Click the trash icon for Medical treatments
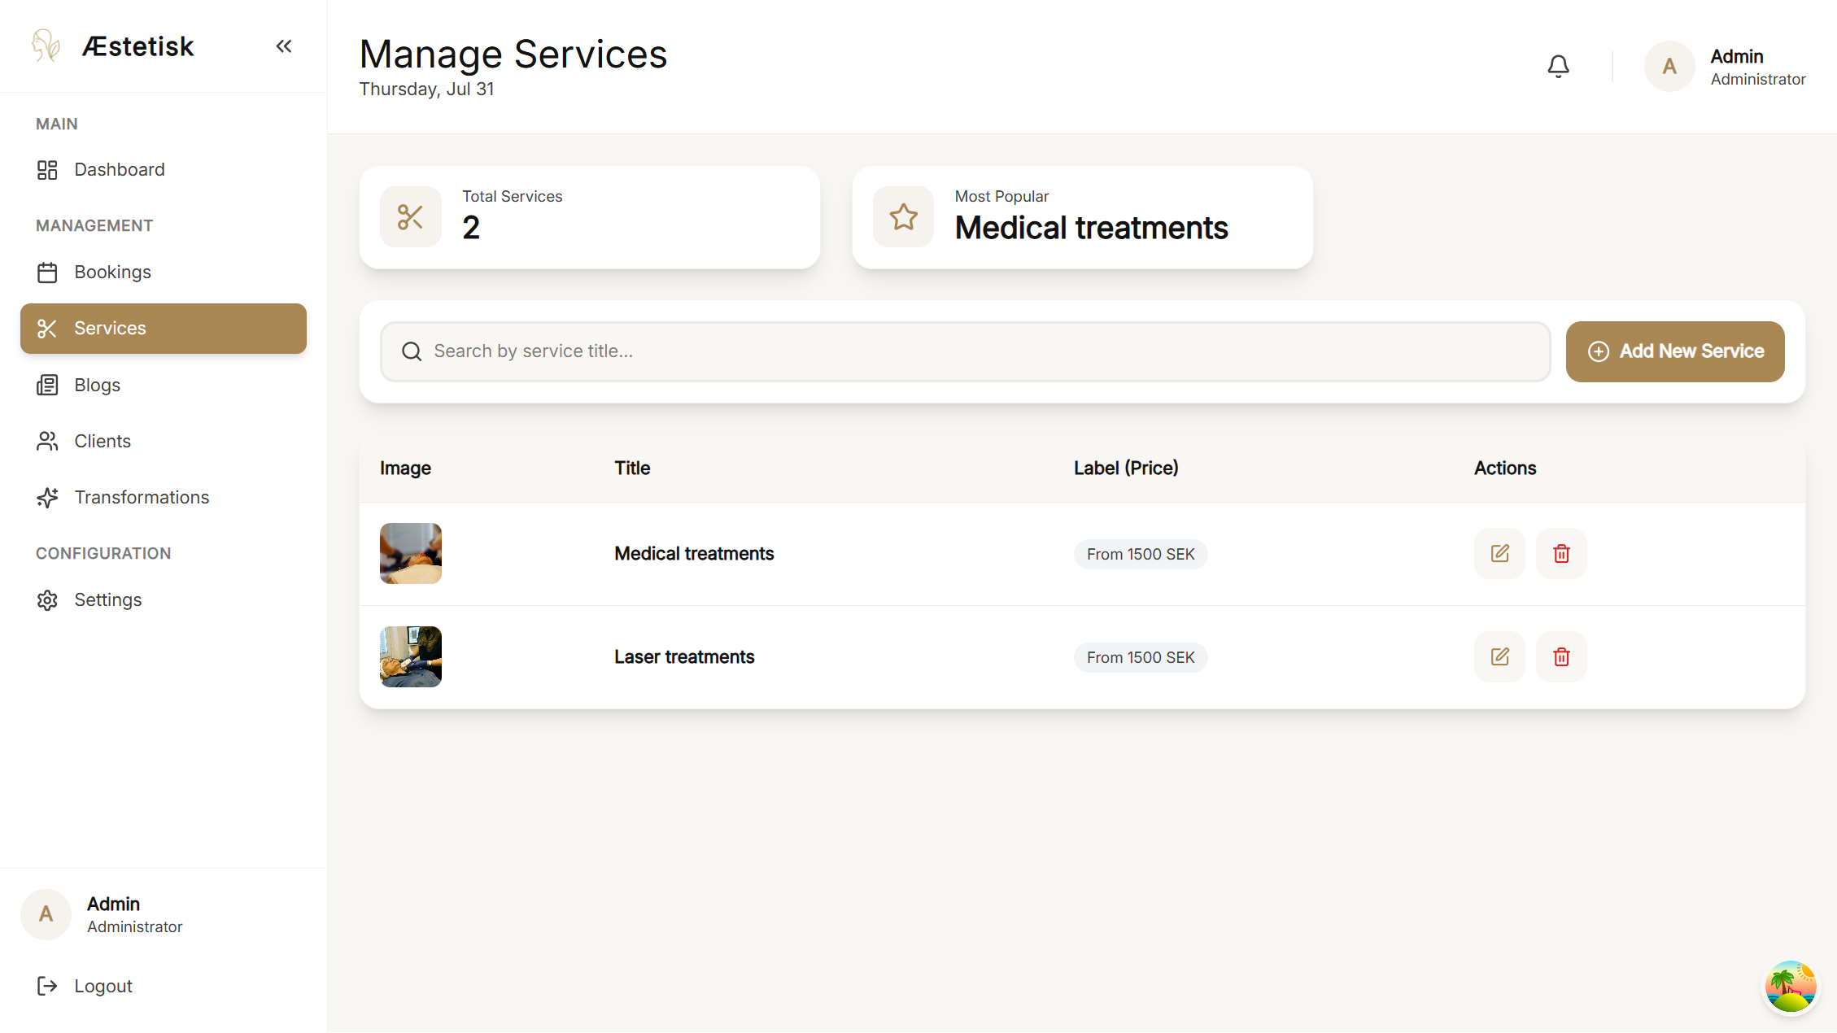 coord(1561,553)
